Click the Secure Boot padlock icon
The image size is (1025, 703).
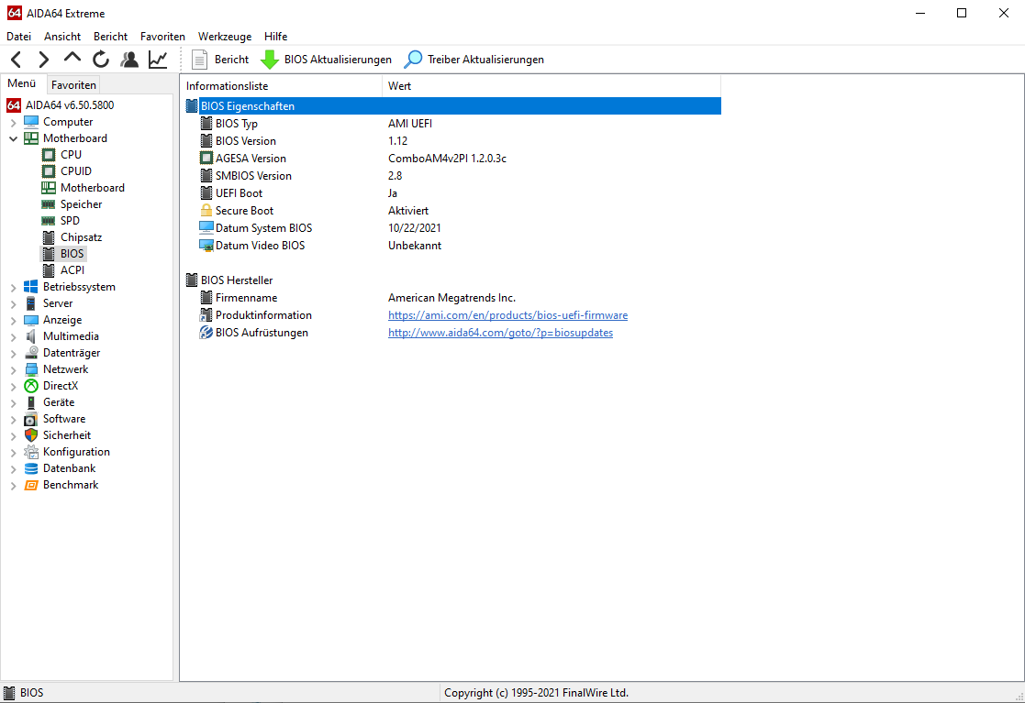coord(206,210)
